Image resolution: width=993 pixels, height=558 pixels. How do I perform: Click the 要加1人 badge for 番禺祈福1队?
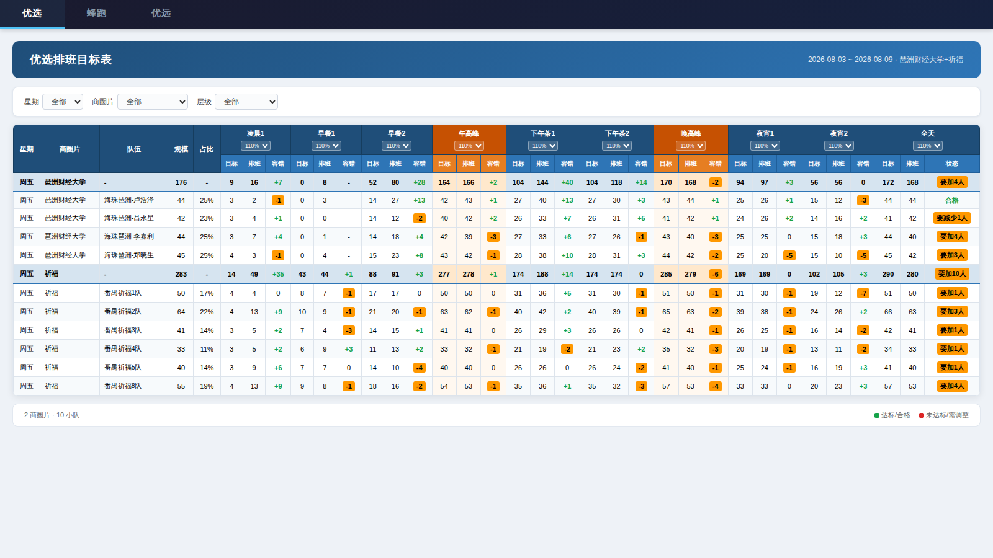tap(952, 293)
